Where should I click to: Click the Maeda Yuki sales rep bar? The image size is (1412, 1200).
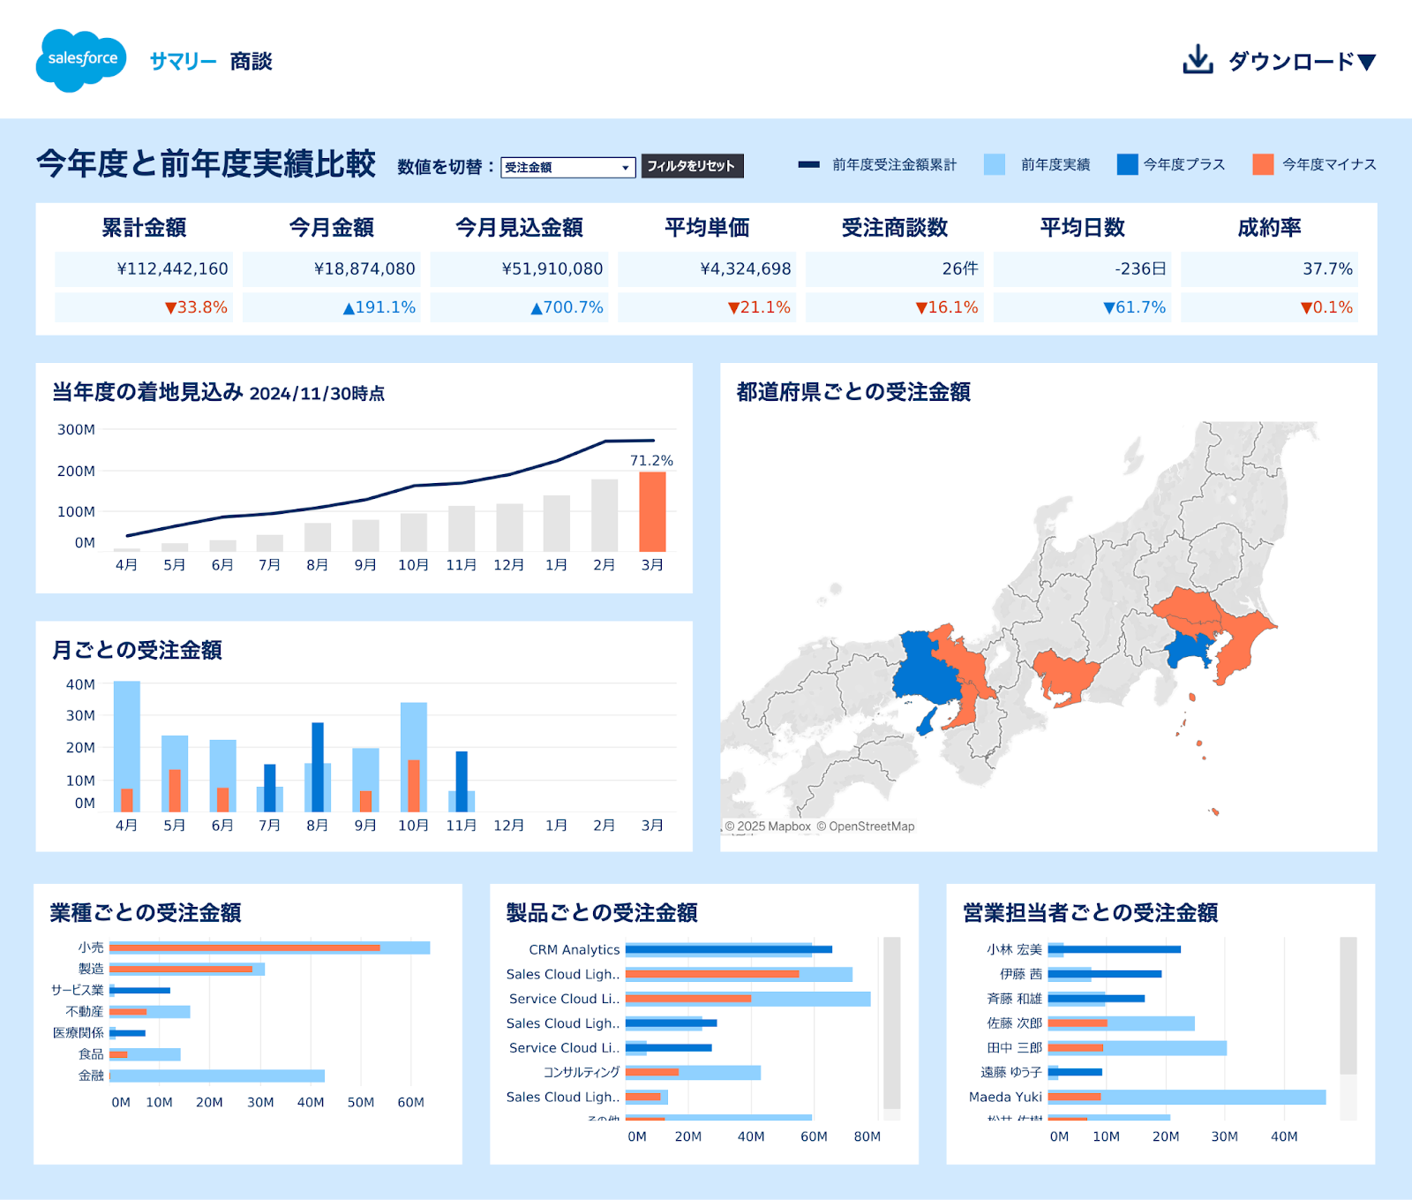click(x=1187, y=1097)
